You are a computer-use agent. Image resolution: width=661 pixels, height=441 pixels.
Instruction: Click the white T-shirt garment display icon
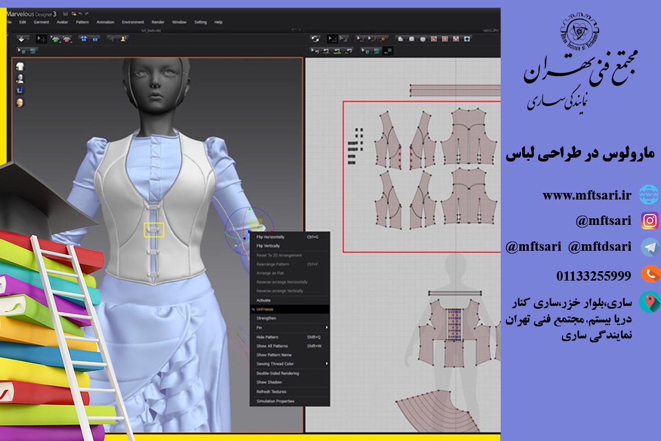click(x=20, y=66)
